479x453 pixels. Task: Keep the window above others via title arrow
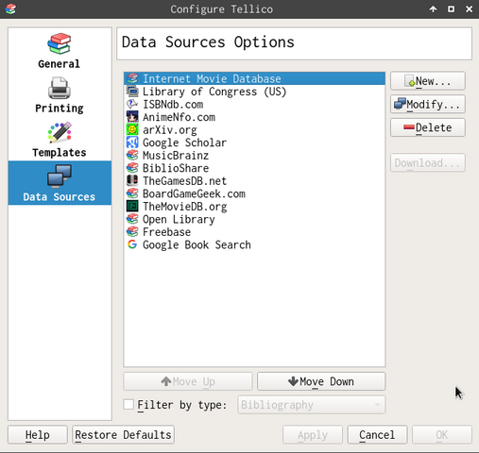coord(433,8)
